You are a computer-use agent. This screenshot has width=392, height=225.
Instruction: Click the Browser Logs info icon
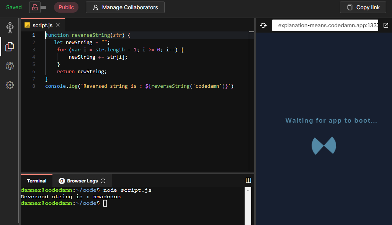tap(103, 181)
